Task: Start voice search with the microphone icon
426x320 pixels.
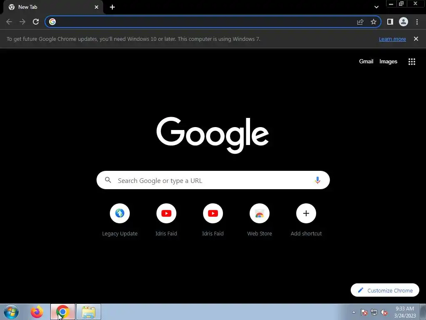Action: pos(317,180)
